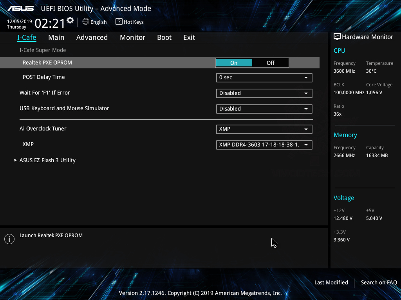Click the English language globe icon

pyautogui.click(x=86, y=22)
